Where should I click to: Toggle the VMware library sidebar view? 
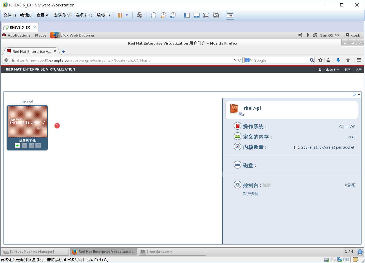tap(187, 15)
